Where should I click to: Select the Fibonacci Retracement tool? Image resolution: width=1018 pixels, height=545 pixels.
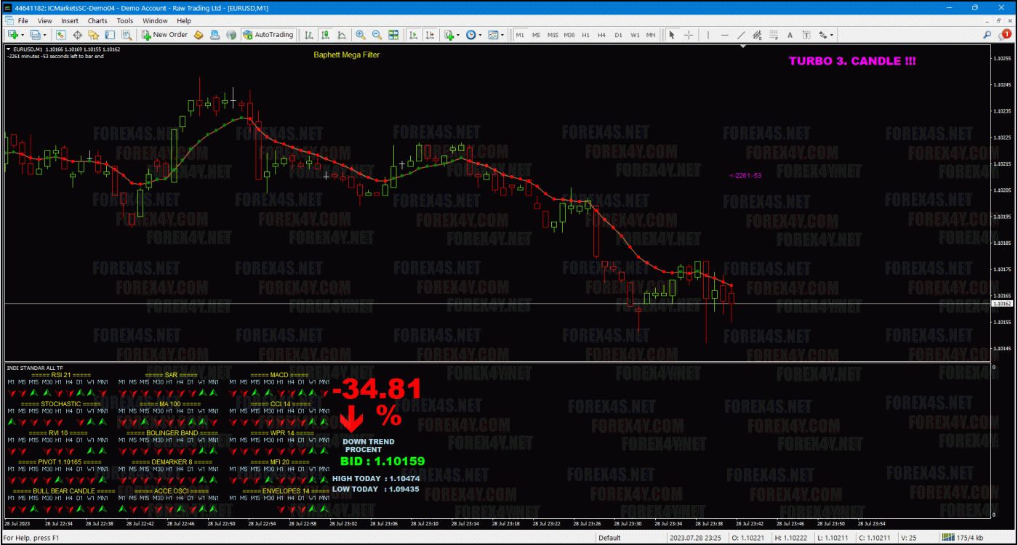point(774,35)
